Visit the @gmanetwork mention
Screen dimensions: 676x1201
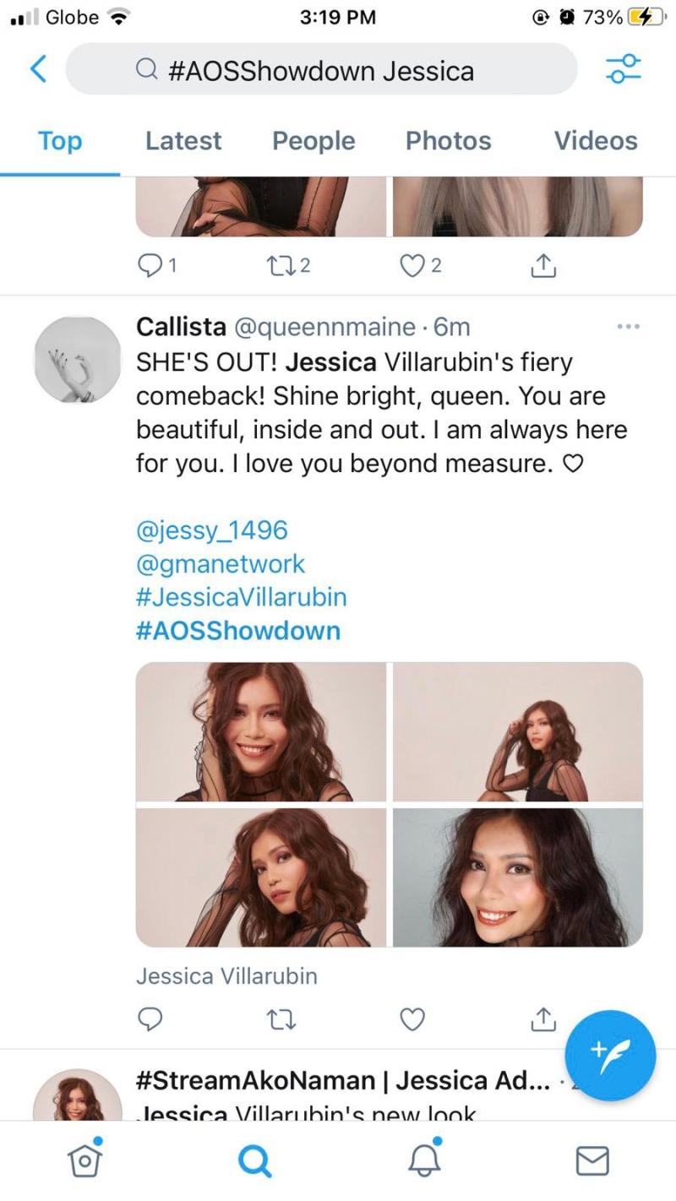221,563
